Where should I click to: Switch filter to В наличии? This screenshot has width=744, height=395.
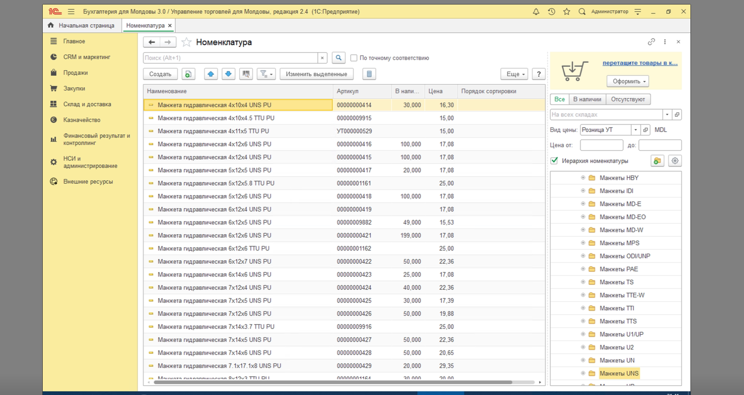[587, 99]
